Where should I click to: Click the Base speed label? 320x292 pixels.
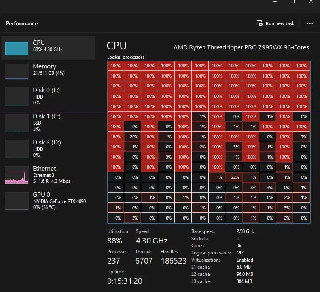(203, 231)
